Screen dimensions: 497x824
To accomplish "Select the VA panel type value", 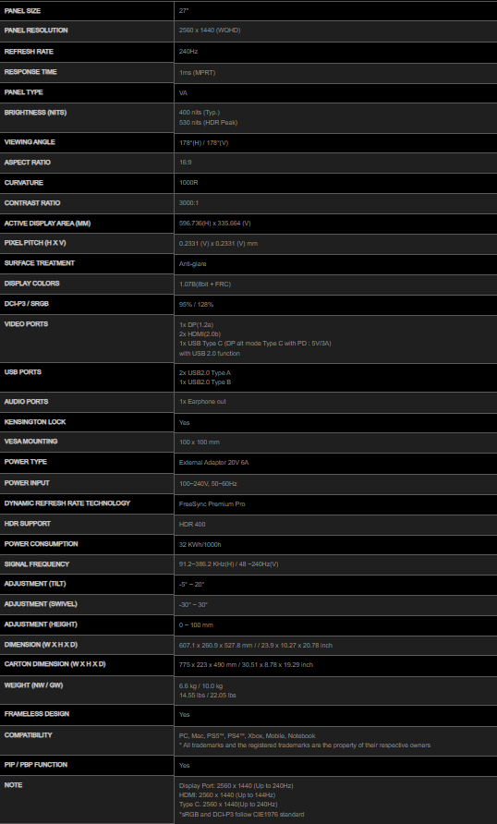I will pos(183,92).
